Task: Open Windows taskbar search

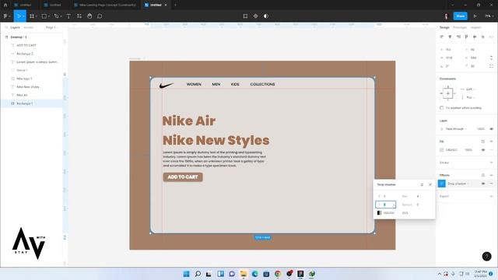Action: point(198,274)
